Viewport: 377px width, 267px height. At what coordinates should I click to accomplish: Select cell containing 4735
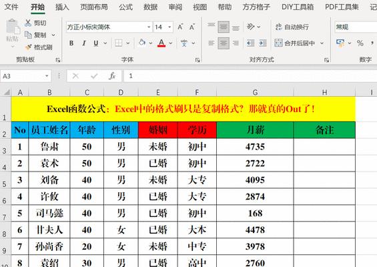click(x=255, y=147)
